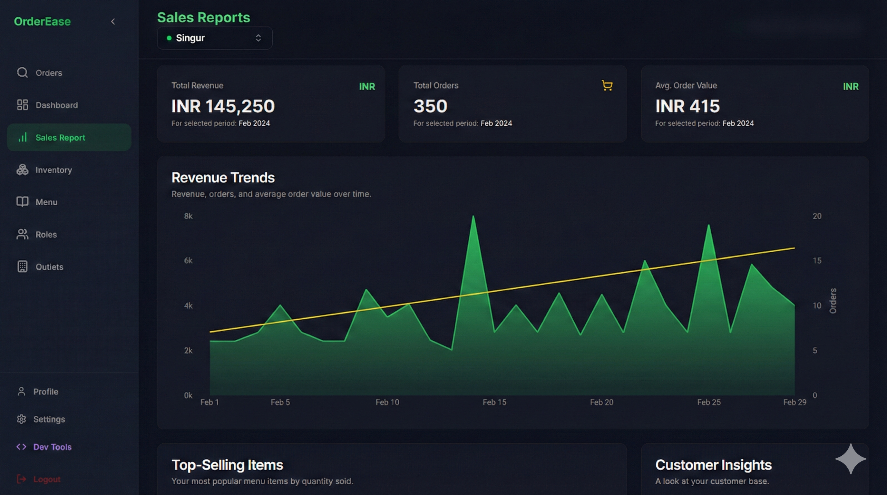Click the 8k label on revenue axis
This screenshot has width=887, height=495.
pos(188,216)
